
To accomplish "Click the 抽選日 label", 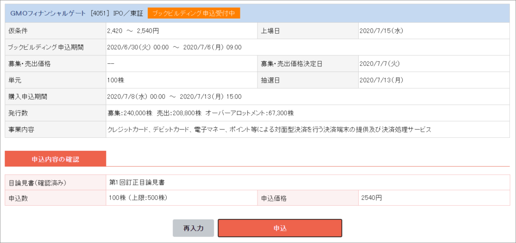I will [270, 80].
